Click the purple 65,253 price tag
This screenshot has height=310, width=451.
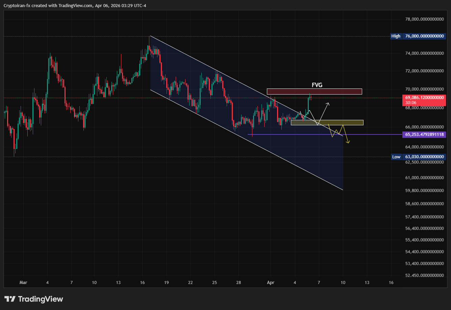pyautogui.click(x=424, y=134)
